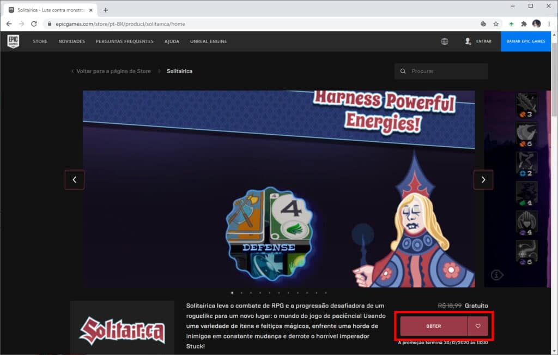Open Chrome three-dot menu
The width and height of the screenshot is (558, 355).
(549, 24)
